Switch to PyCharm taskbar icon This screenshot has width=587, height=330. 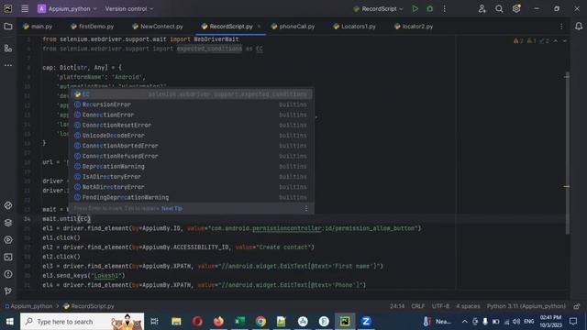345,322
